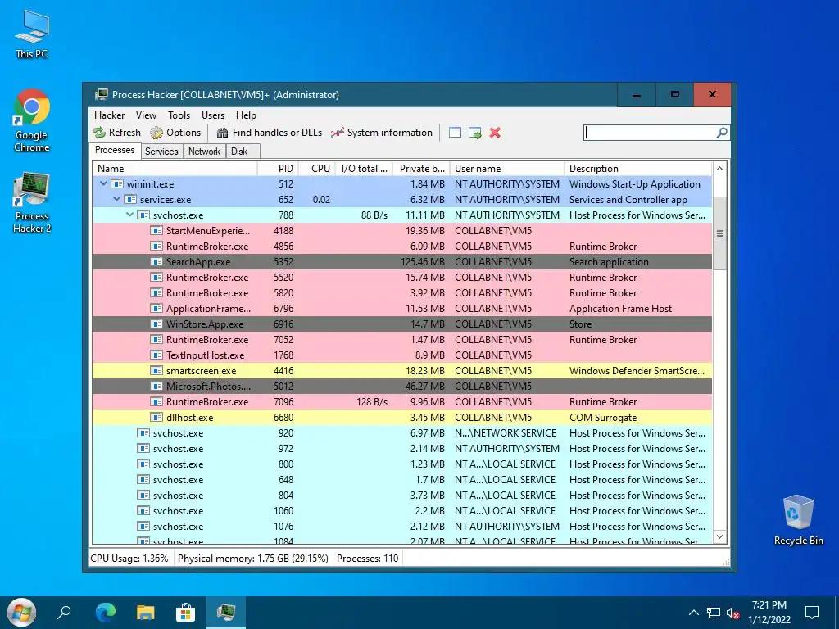Click the muted volume tray icon
839x629 pixels.
click(732, 613)
